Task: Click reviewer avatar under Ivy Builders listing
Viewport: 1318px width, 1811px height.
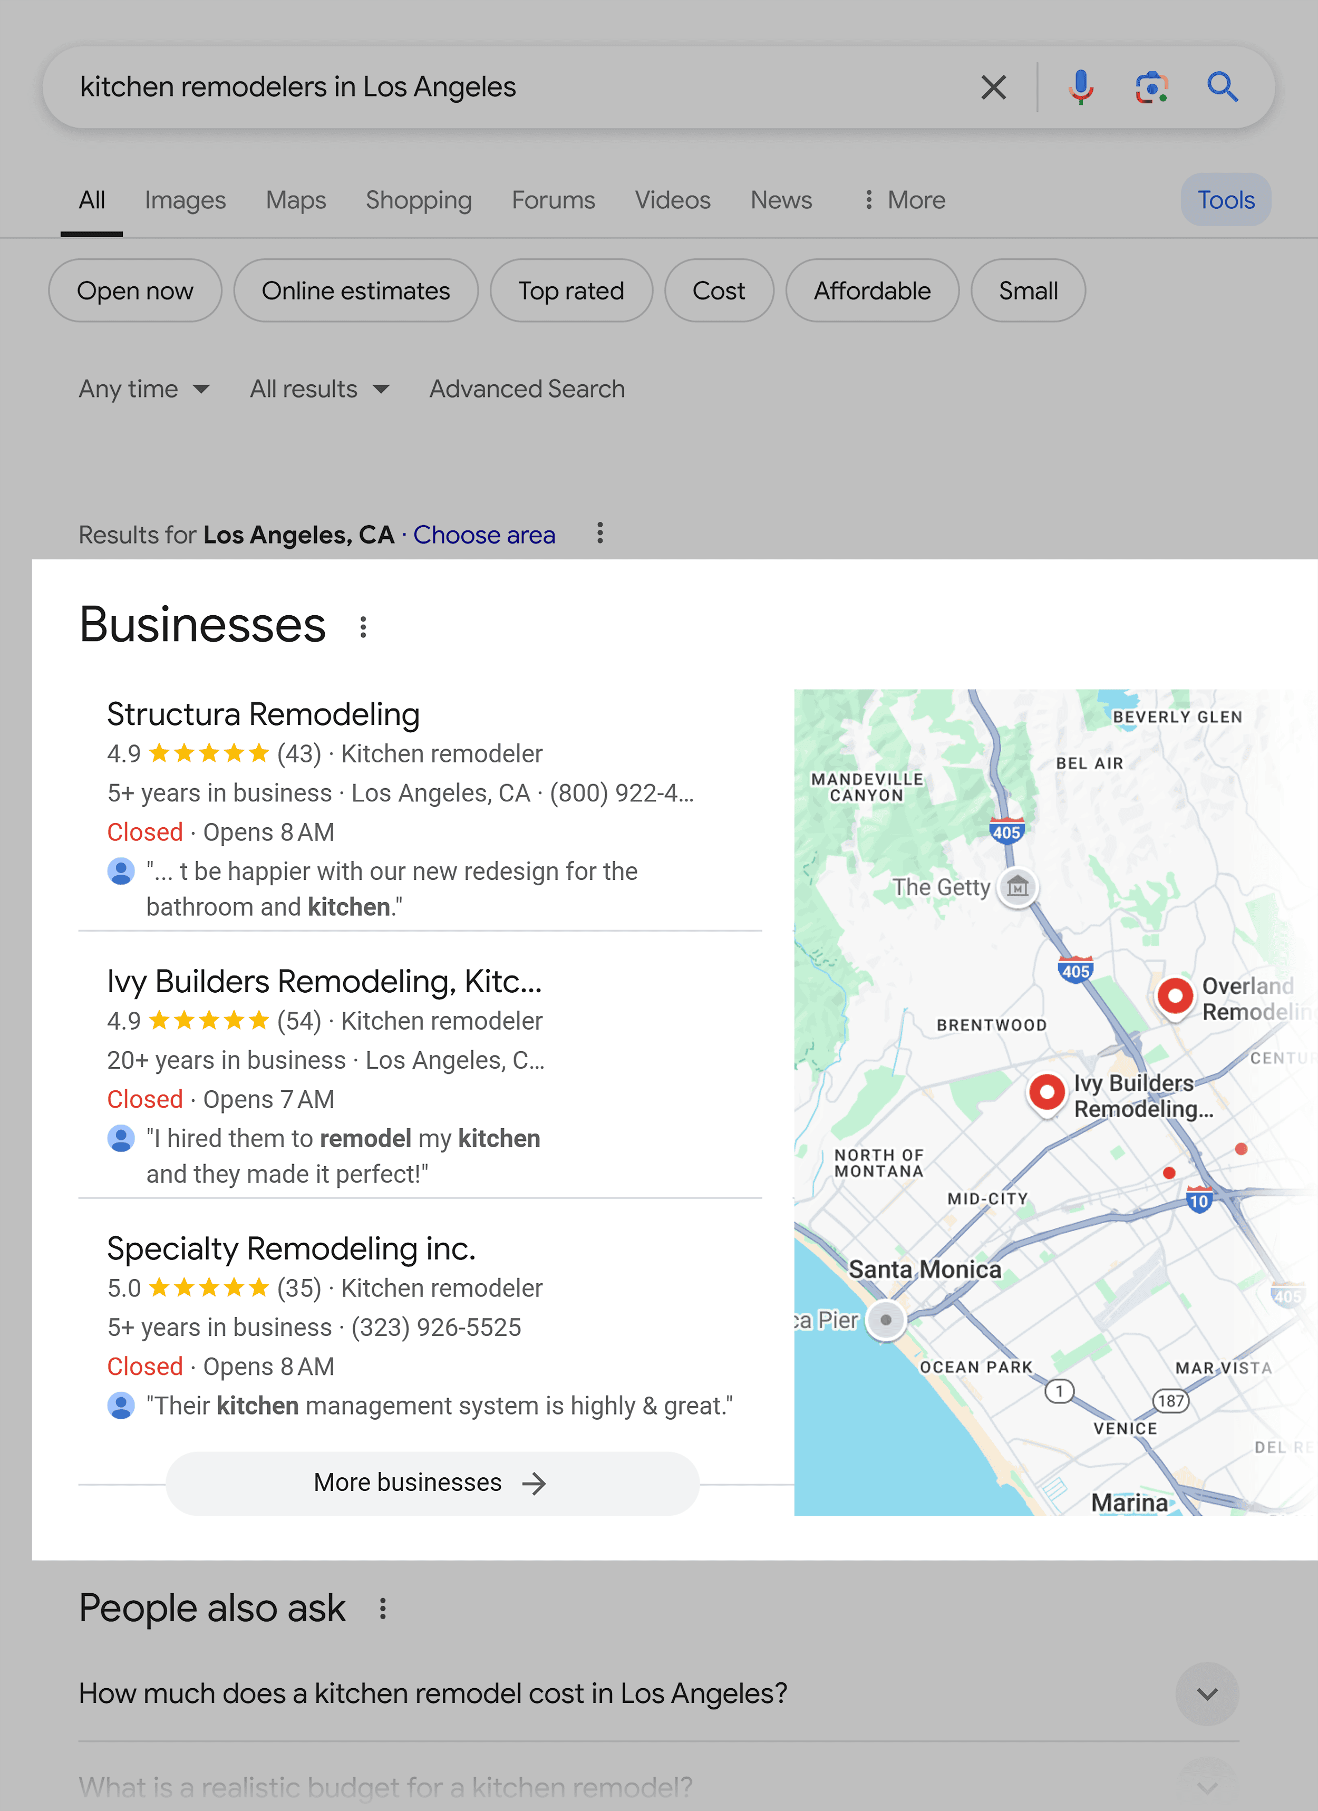Action: (x=121, y=1139)
